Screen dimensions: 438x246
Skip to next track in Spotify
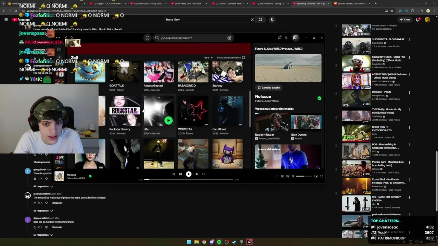[197, 174]
